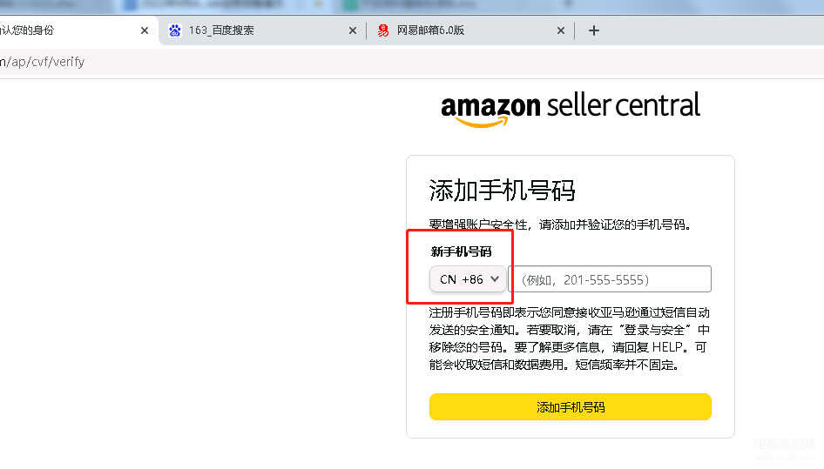Click the 新手机号码 field label
Viewport: 824px width, 469px height.
pos(461,251)
